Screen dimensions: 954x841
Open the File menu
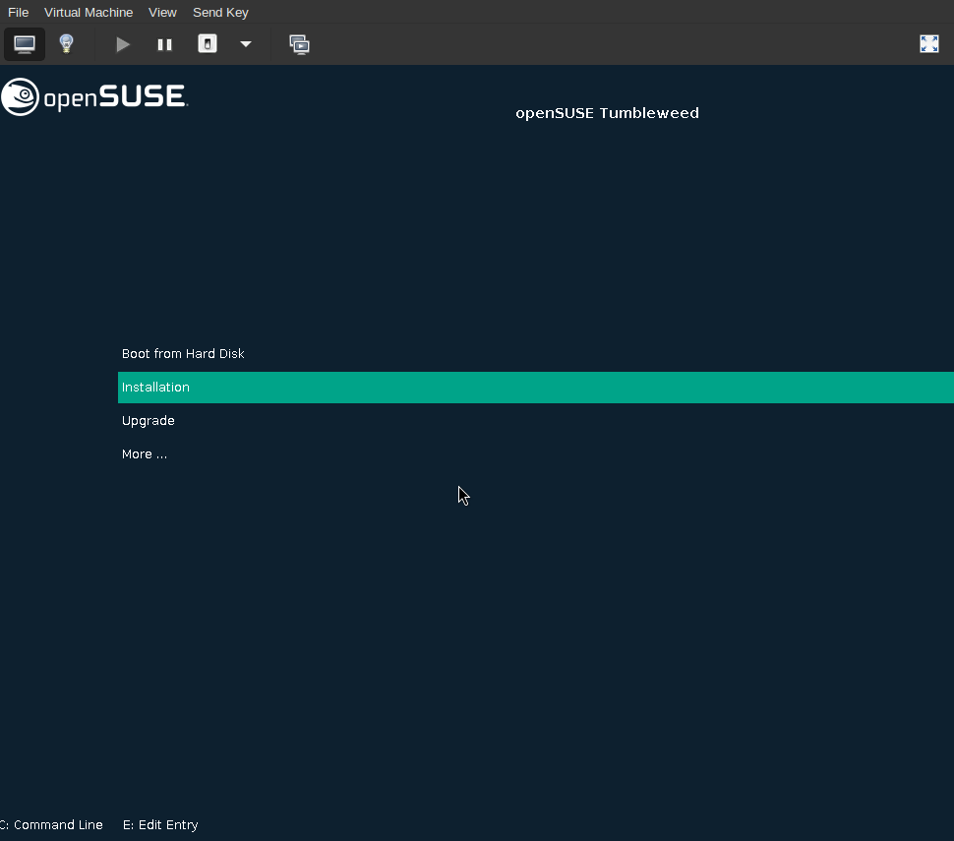click(x=18, y=12)
